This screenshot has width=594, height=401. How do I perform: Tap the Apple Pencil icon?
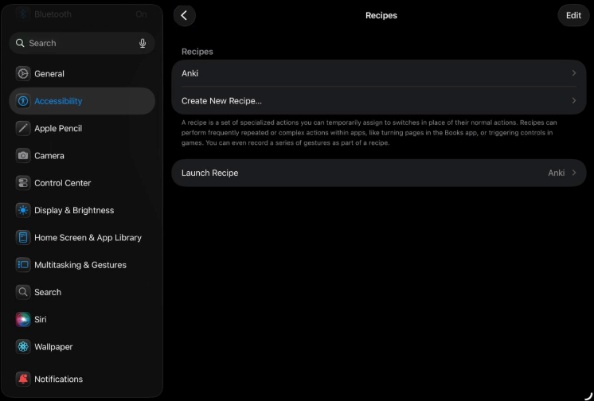[x=23, y=128]
